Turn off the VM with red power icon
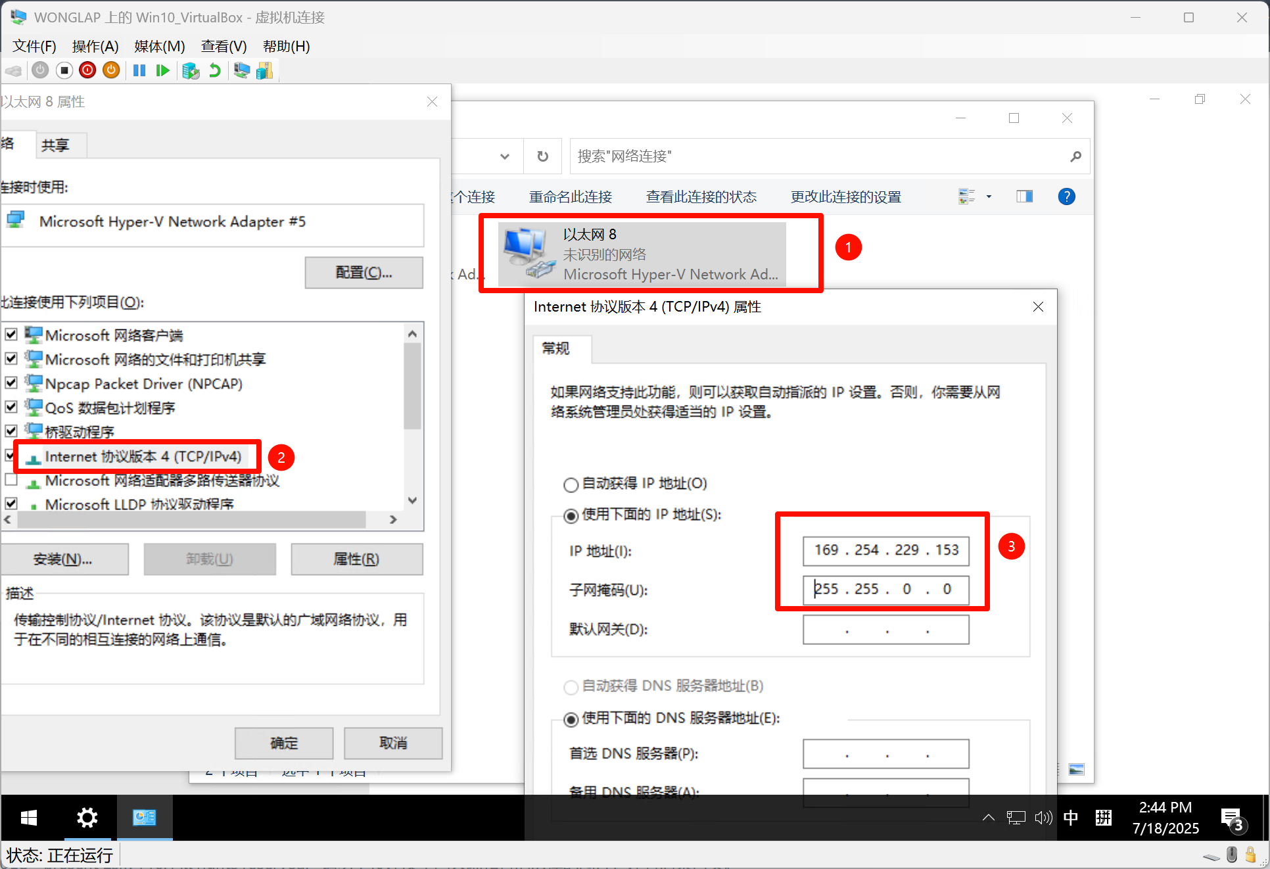The width and height of the screenshot is (1270, 869). pos(87,70)
